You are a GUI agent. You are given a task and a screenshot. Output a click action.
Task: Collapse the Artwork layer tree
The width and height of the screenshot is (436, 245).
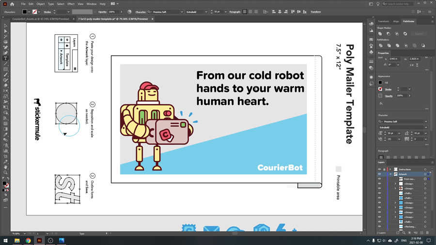pyautogui.click(x=390, y=174)
